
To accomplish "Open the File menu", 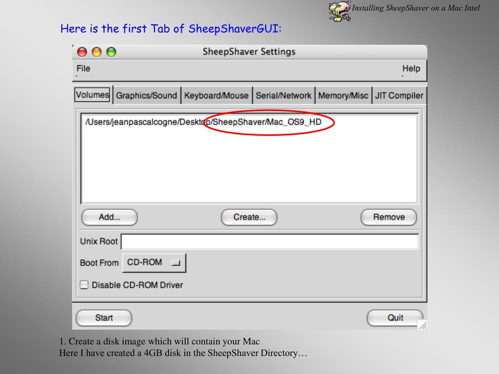I will [x=83, y=69].
